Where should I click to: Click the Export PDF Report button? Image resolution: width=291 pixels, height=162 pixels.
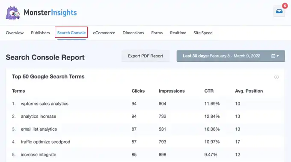(145, 56)
